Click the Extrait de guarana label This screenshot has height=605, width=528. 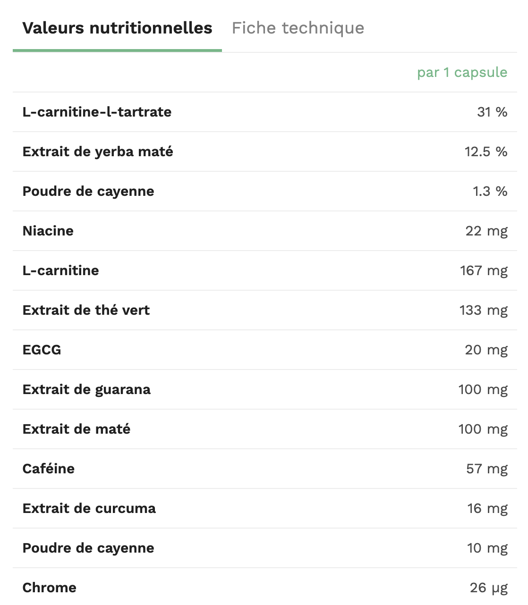pyautogui.click(x=86, y=389)
